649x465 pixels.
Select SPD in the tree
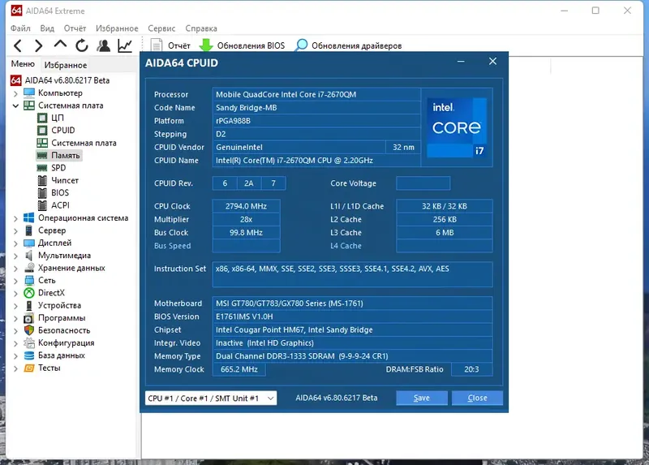point(58,168)
